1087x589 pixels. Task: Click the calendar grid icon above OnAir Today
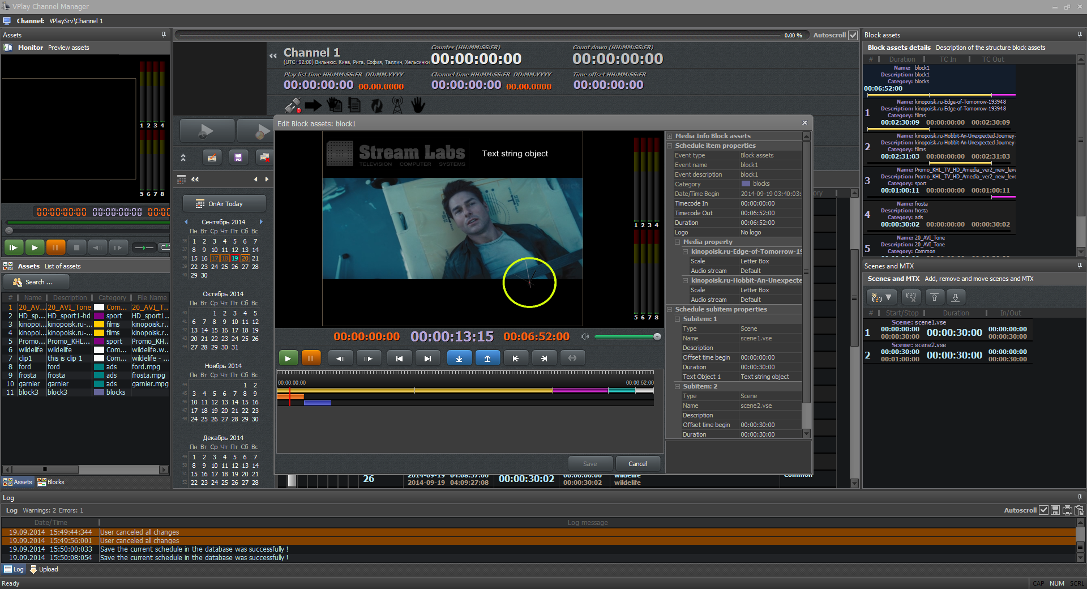click(182, 180)
